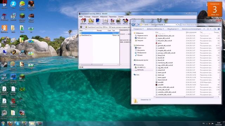Toggle the preview pane icon in Explorer
Viewport: 225px width, 126px height.
[x=214, y=29]
